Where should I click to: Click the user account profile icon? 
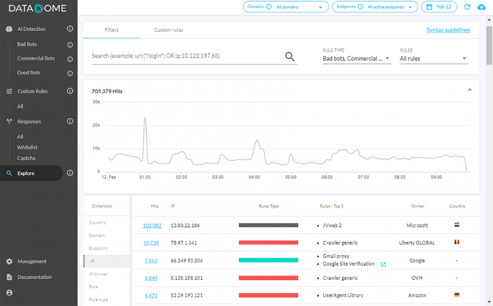click(x=9, y=292)
